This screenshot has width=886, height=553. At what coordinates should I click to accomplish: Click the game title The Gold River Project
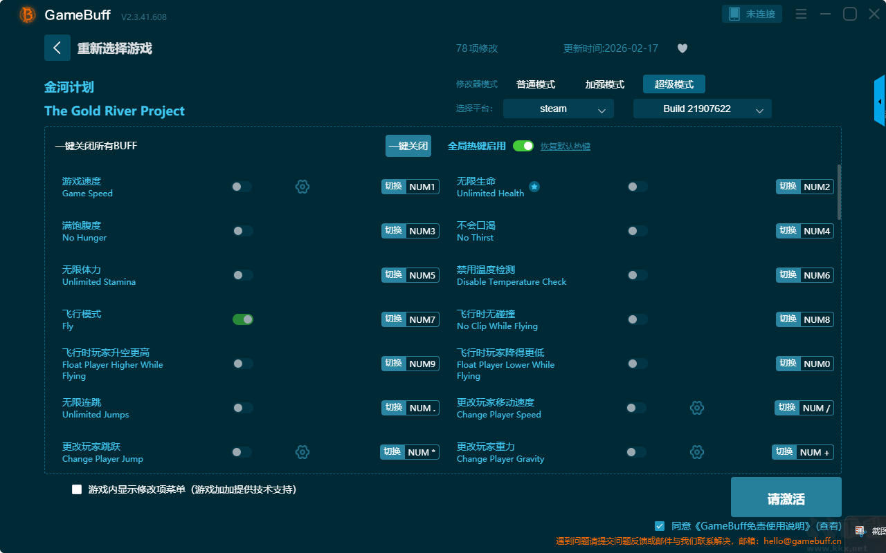(114, 111)
